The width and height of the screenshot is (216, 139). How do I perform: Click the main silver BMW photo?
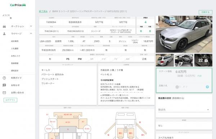[184, 34]
